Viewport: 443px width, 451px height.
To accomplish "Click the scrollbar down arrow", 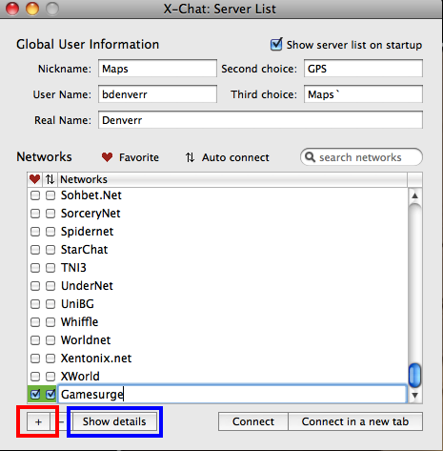I will (414, 396).
